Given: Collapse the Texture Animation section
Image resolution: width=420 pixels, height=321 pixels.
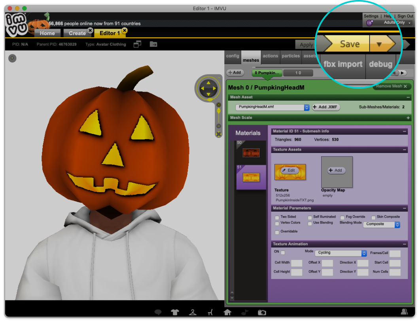Looking at the screenshot, I should (405, 244).
